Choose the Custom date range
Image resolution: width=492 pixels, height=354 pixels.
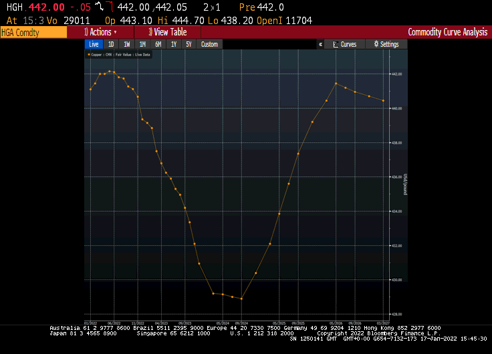point(209,44)
